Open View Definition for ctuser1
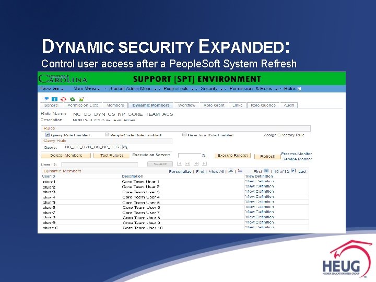The width and height of the screenshot is (376, 282). pos(260,181)
